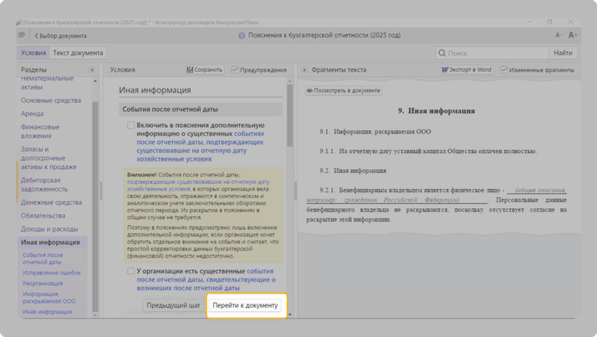Go back via Выбор документа
This screenshot has width=597, height=337.
click(x=60, y=35)
